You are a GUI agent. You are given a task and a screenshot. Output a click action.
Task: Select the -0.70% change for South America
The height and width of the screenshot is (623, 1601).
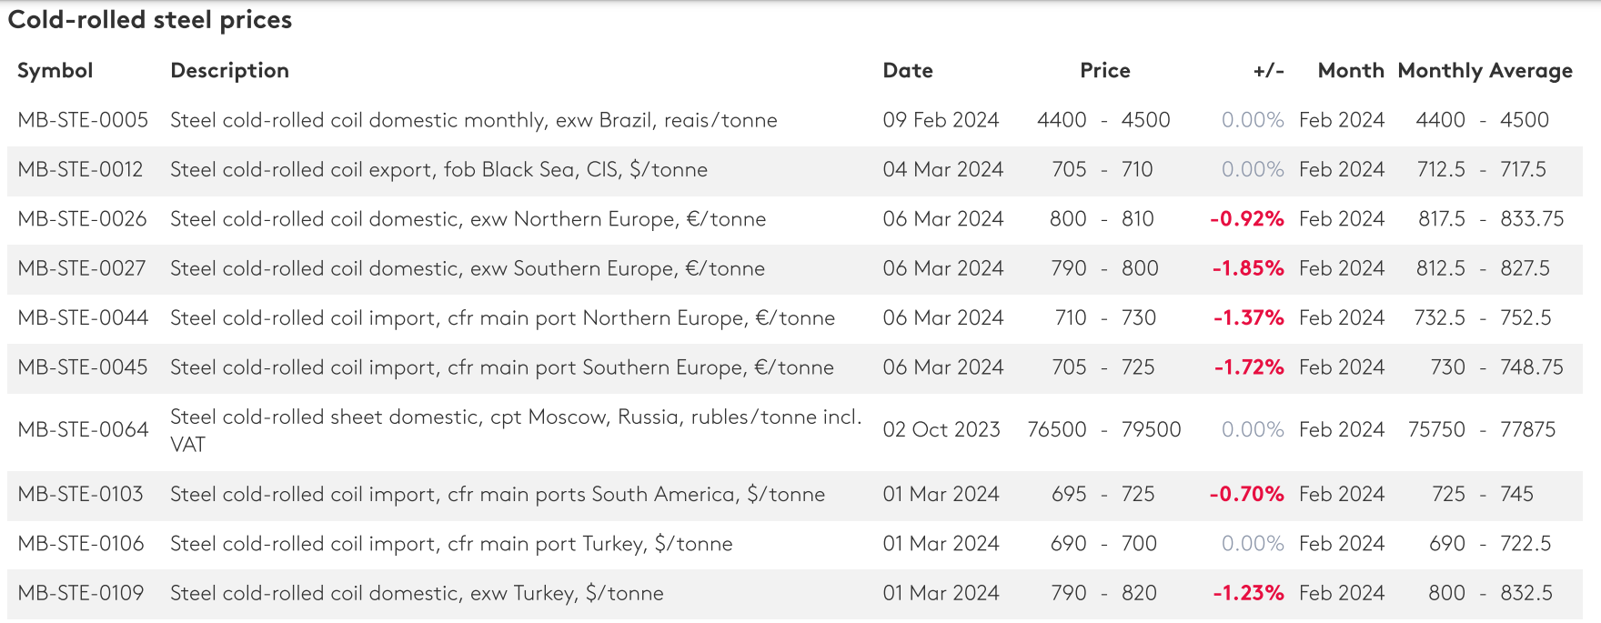point(1246,494)
